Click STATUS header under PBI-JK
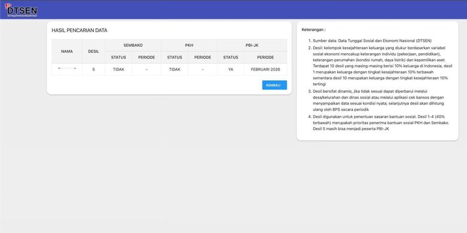 231,57
